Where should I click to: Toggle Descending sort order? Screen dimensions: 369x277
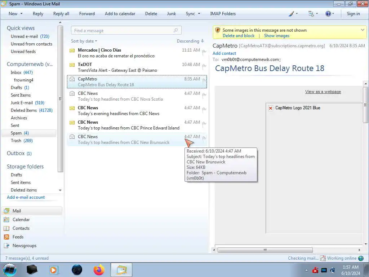(190, 41)
